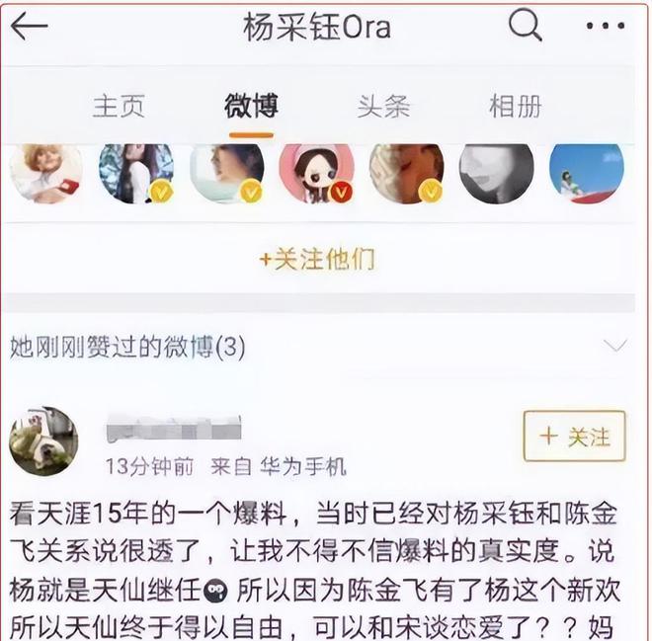Open the cartoon girl avatar with red V badge

click(x=317, y=173)
